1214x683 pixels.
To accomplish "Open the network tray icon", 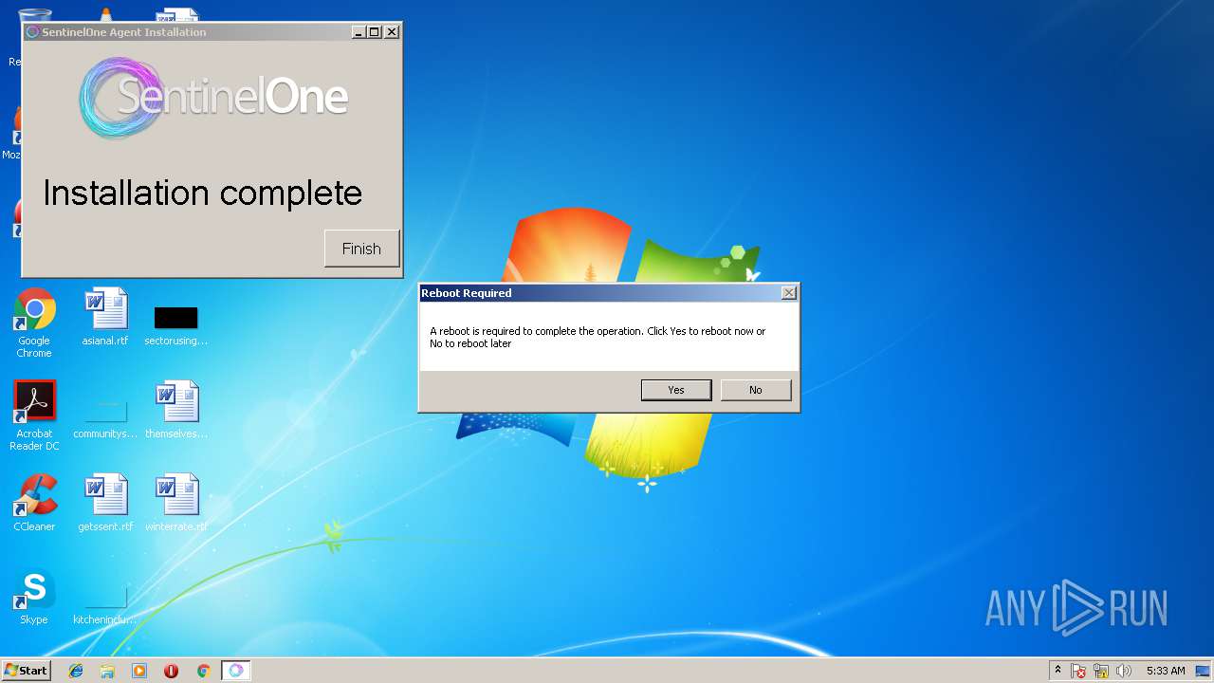I will [1101, 671].
